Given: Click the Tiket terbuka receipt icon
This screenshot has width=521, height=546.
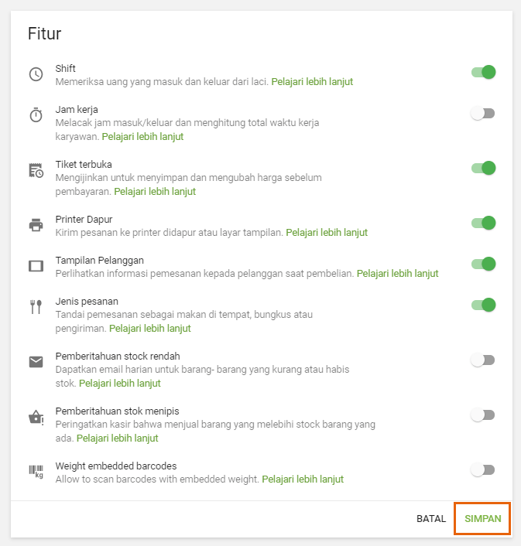Looking at the screenshot, I should pyautogui.click(x=36, y=171).
